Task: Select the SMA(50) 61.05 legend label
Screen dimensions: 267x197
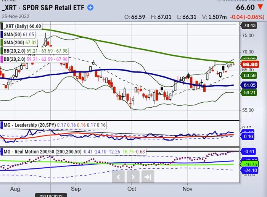Action: [x=18, y=35]
